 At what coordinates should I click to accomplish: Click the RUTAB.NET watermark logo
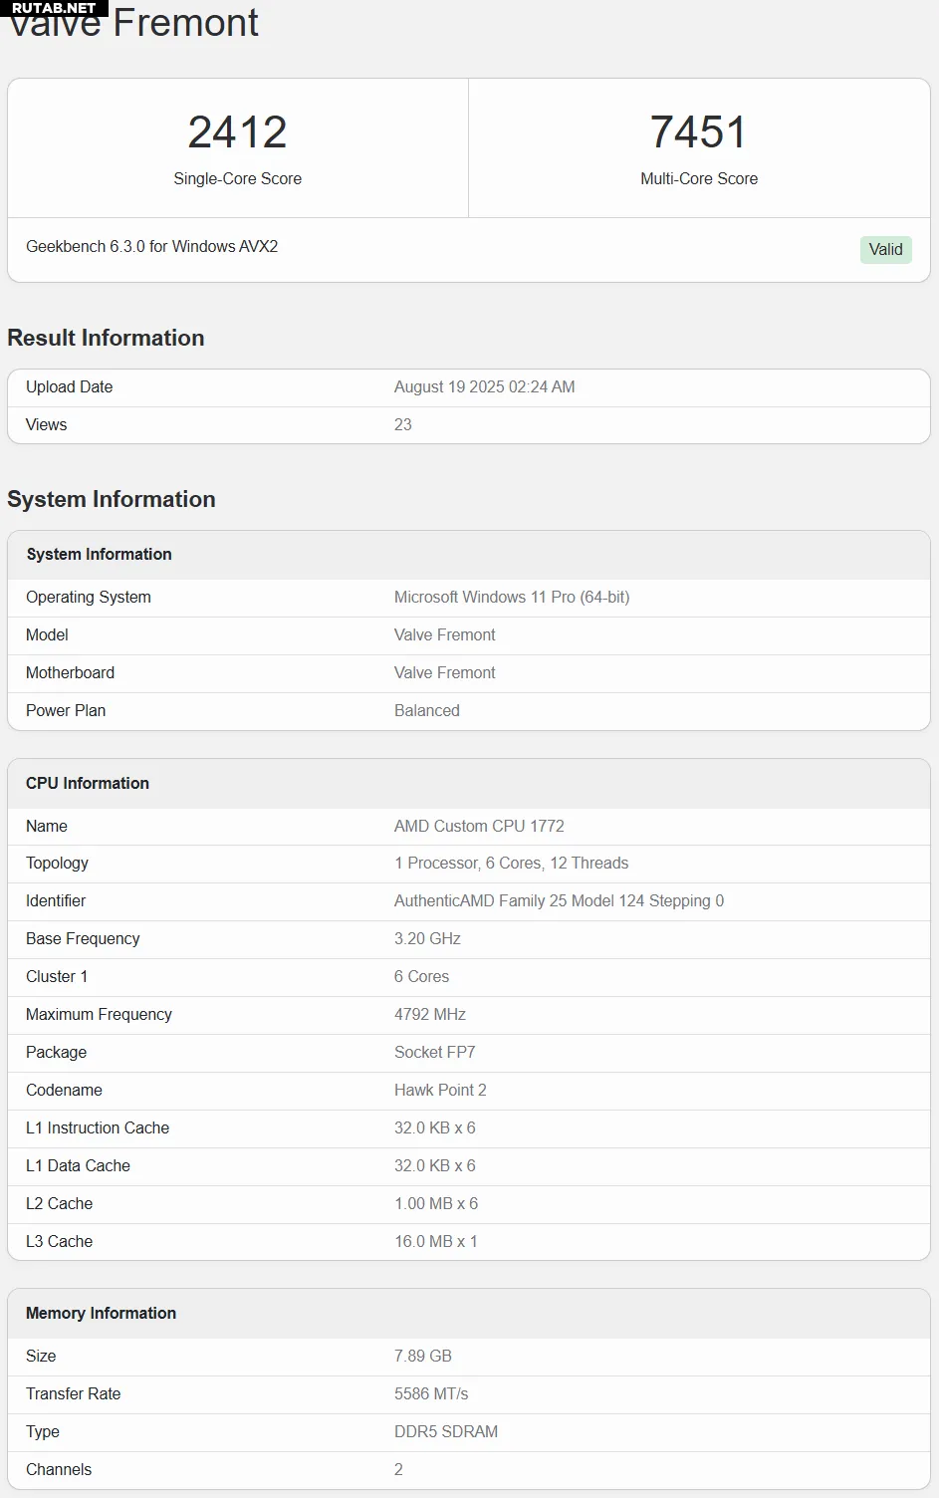click(x=54, y=8)
